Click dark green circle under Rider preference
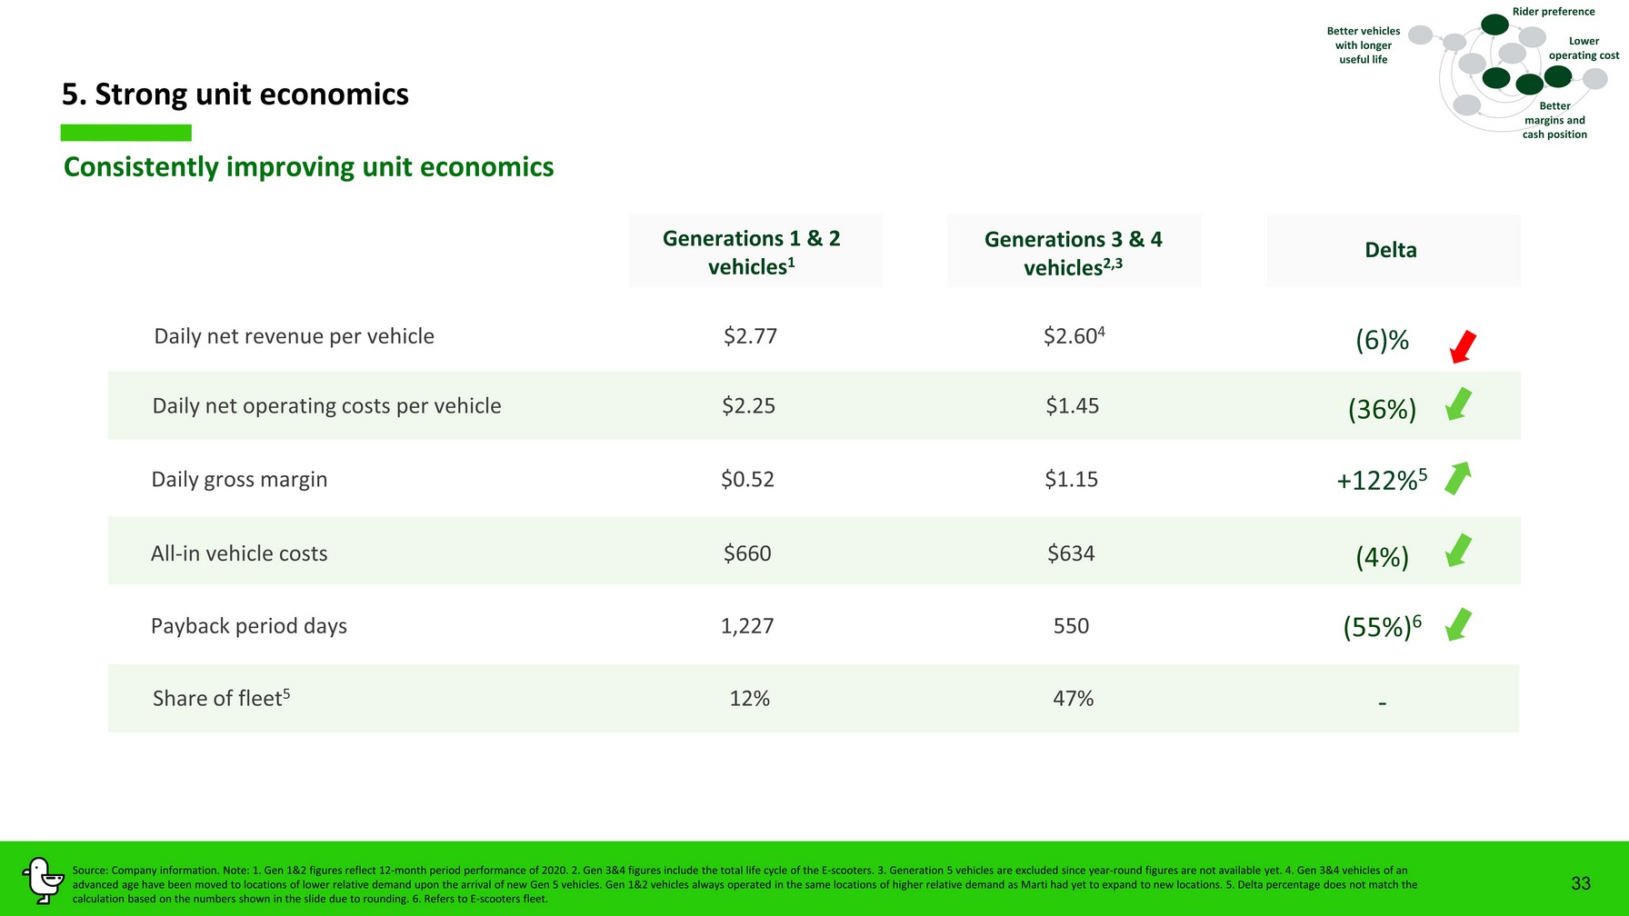The height and width of the screenshot is (916, 1629). click(x=1494, y=25)
